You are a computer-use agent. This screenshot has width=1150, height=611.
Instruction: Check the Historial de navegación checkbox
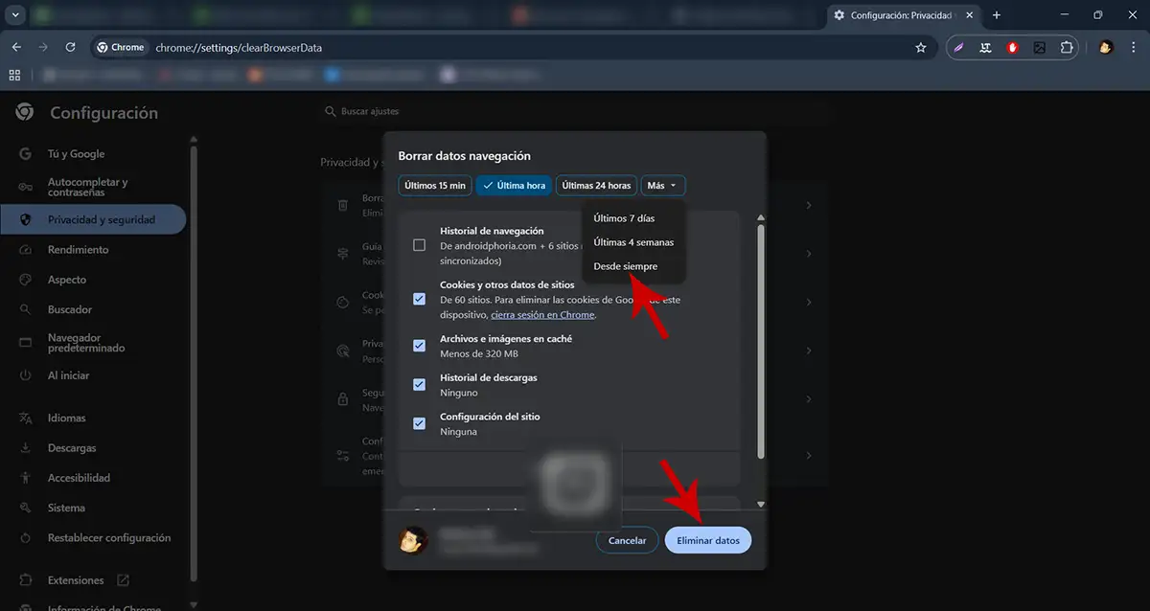pyautogui.click(x=419, y=245)
